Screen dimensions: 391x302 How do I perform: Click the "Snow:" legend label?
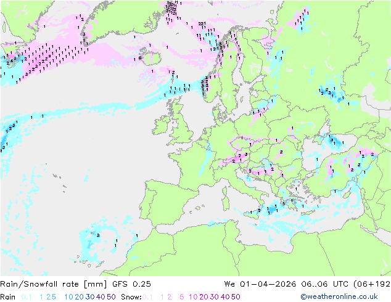[131, 297]
